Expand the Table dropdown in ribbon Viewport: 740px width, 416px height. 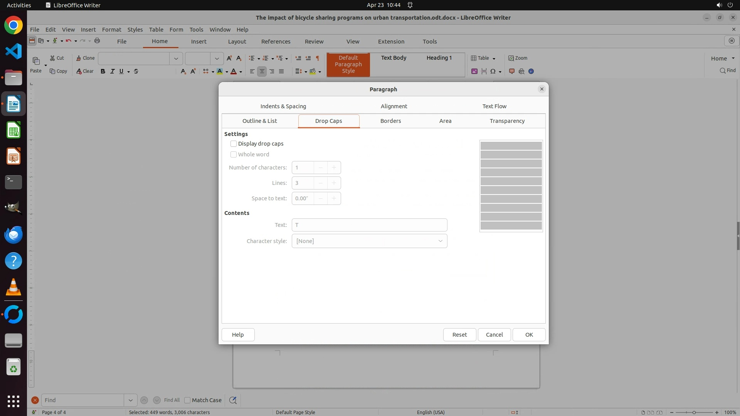[494, 59]
